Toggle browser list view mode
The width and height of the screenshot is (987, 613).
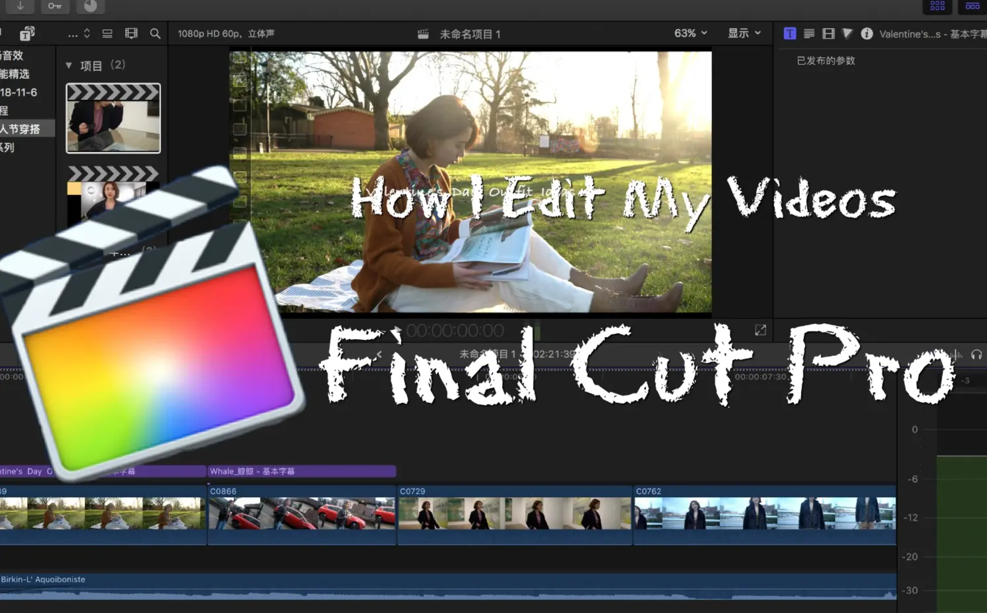[x=107, y=33]
